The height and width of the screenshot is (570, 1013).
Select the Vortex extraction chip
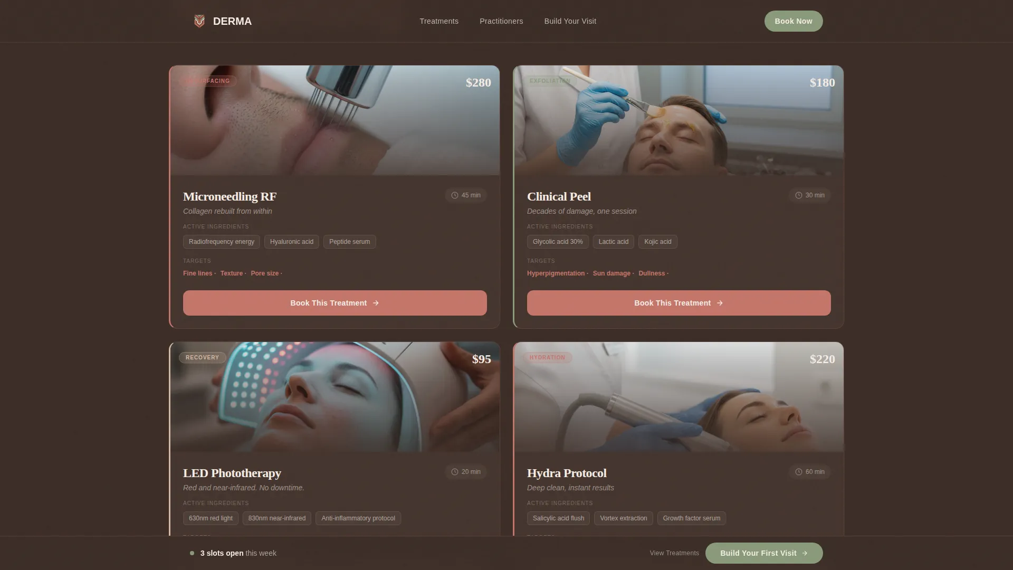click(x=624, y=518)
